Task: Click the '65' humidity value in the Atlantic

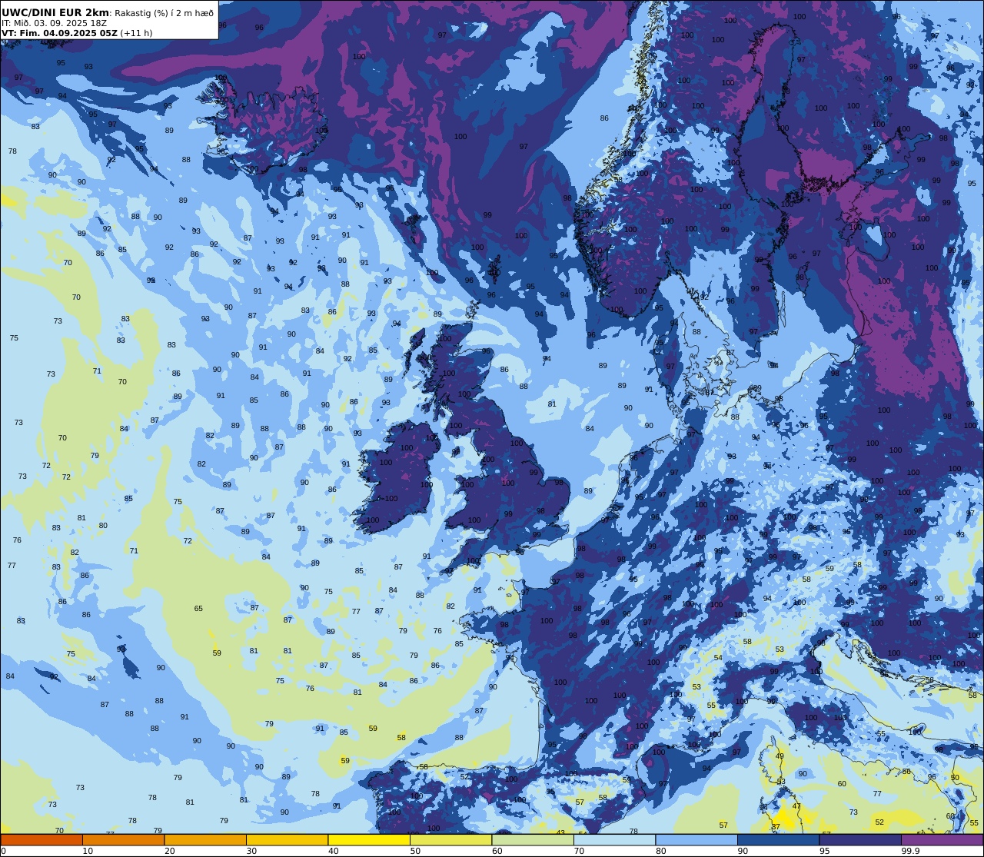Action: [198, 608]
